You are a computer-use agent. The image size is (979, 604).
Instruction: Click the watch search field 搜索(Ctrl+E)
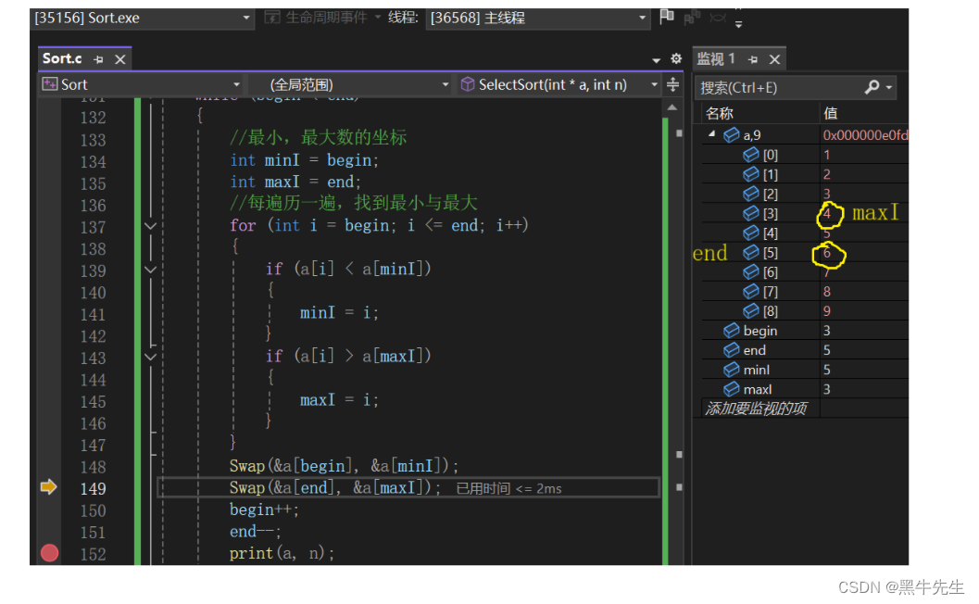point(777,87)
